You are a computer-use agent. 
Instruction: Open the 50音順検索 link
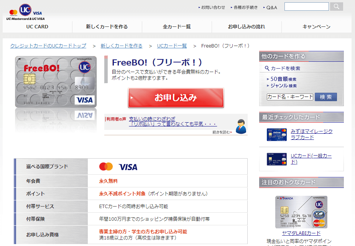coord(283,79)
